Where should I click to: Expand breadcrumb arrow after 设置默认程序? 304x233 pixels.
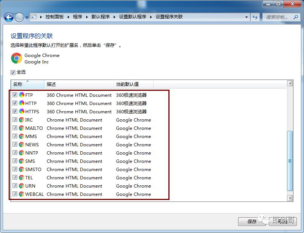click(151, 17)
